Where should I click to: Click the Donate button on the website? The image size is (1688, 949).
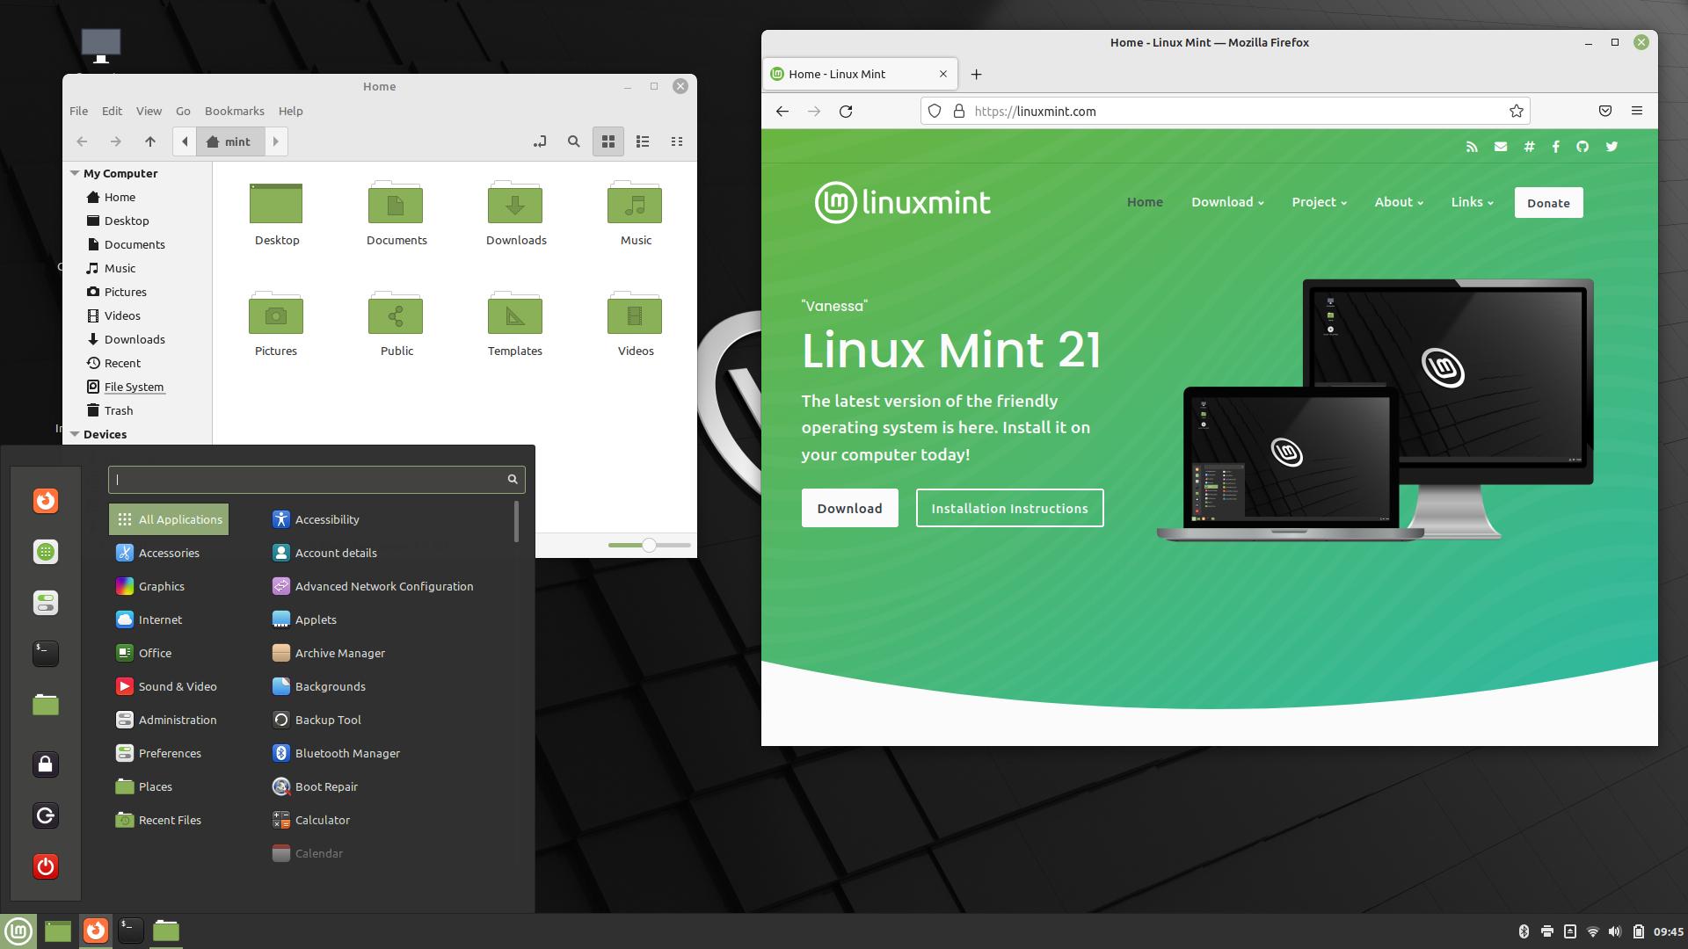(x=1548, y=203)
